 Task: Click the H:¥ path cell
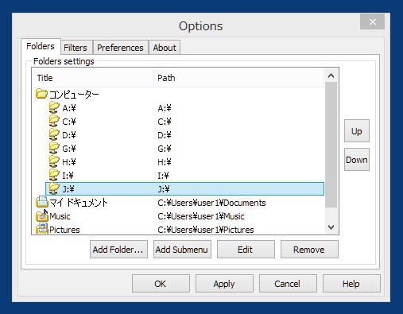(x=165, y=162)
